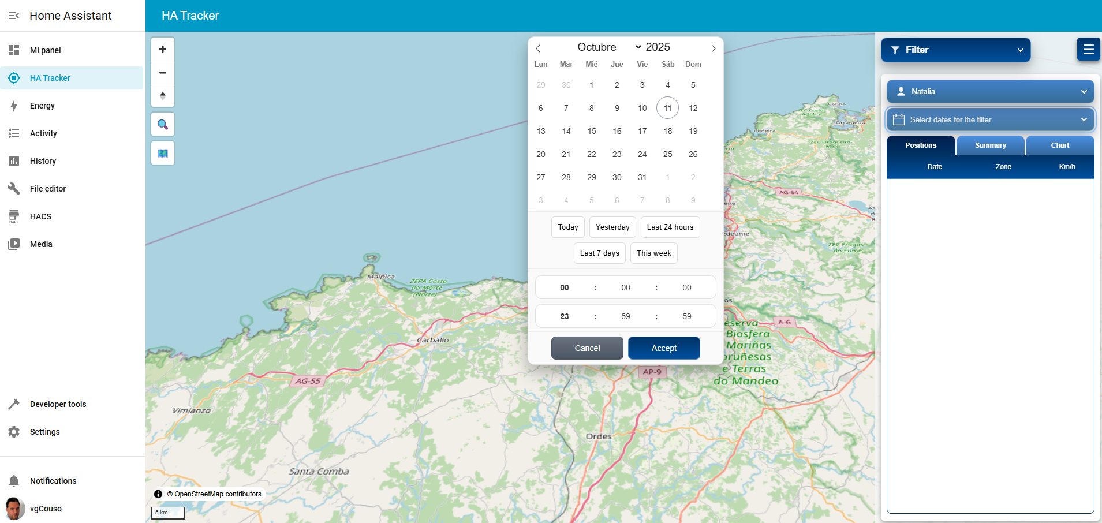Switch to the Positions tab
The height and width of the screenshot is (523, 1102).
921,145
